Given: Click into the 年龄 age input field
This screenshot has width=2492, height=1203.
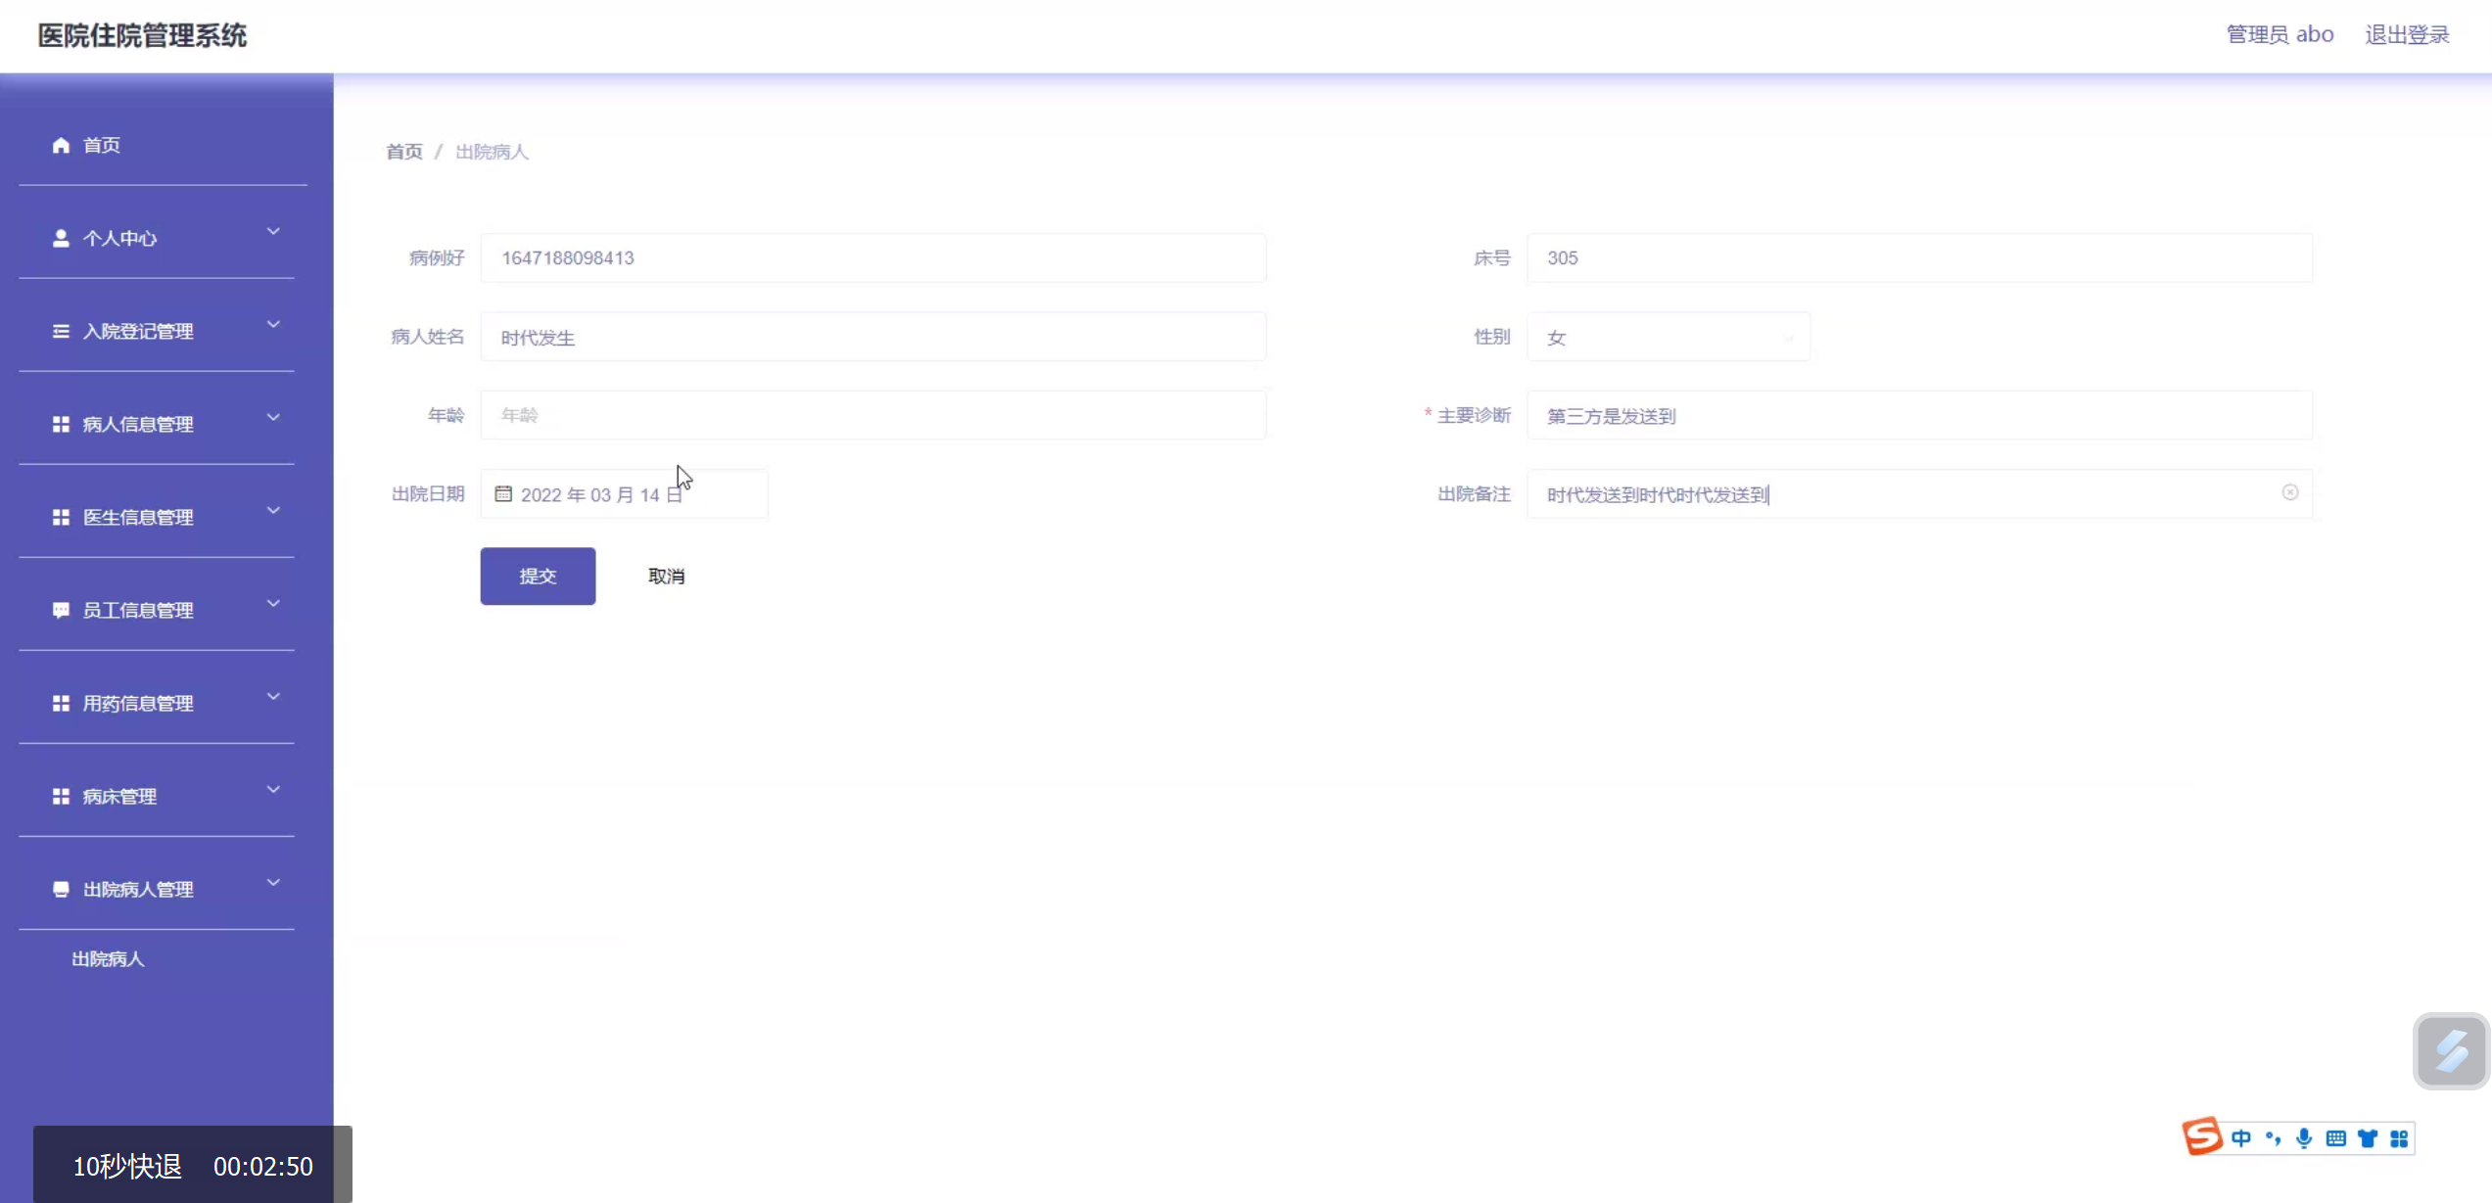Looking at the screenshot, I should tap(872, 415).
